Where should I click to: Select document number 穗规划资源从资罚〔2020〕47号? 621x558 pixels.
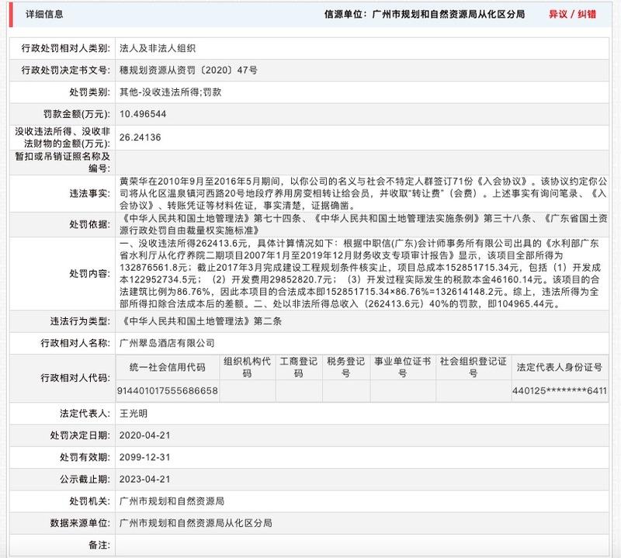click(x=189, y=70)
